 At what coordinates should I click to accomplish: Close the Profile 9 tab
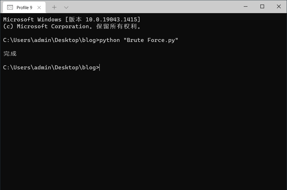(39, 7)
